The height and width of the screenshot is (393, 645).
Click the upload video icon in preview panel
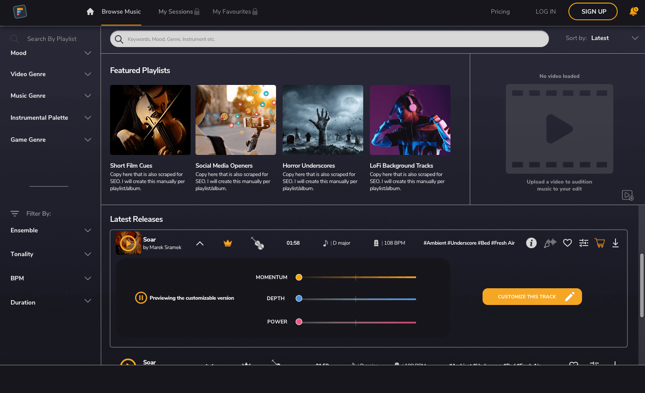[x=627, y=195]
